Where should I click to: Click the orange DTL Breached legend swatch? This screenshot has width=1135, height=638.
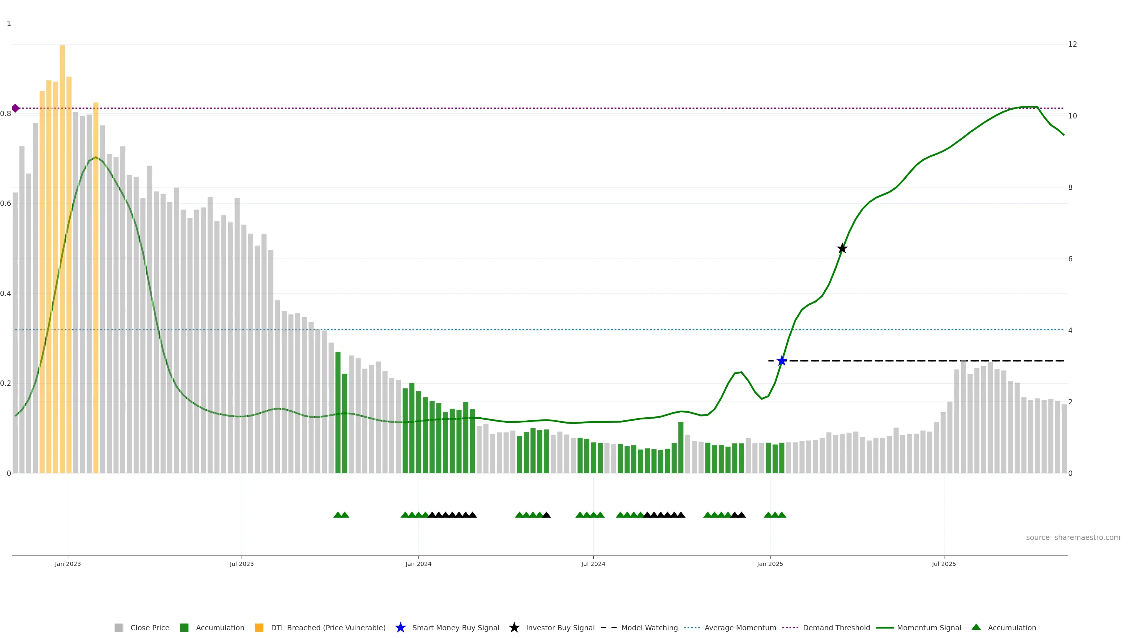coord(259,627)
